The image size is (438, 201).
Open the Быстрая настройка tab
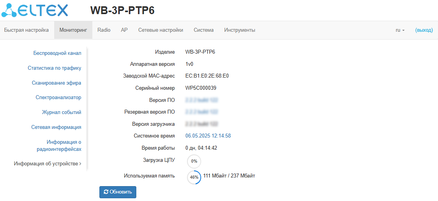pyautogui.click(x=26, y=30)
